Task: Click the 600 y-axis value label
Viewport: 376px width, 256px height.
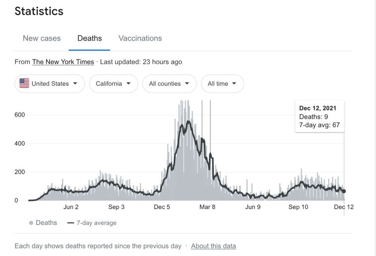Action: 20,115
